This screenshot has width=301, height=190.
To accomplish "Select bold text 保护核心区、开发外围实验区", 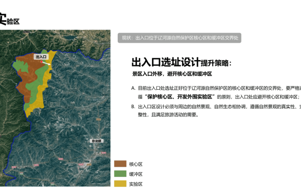I will 180,97.
